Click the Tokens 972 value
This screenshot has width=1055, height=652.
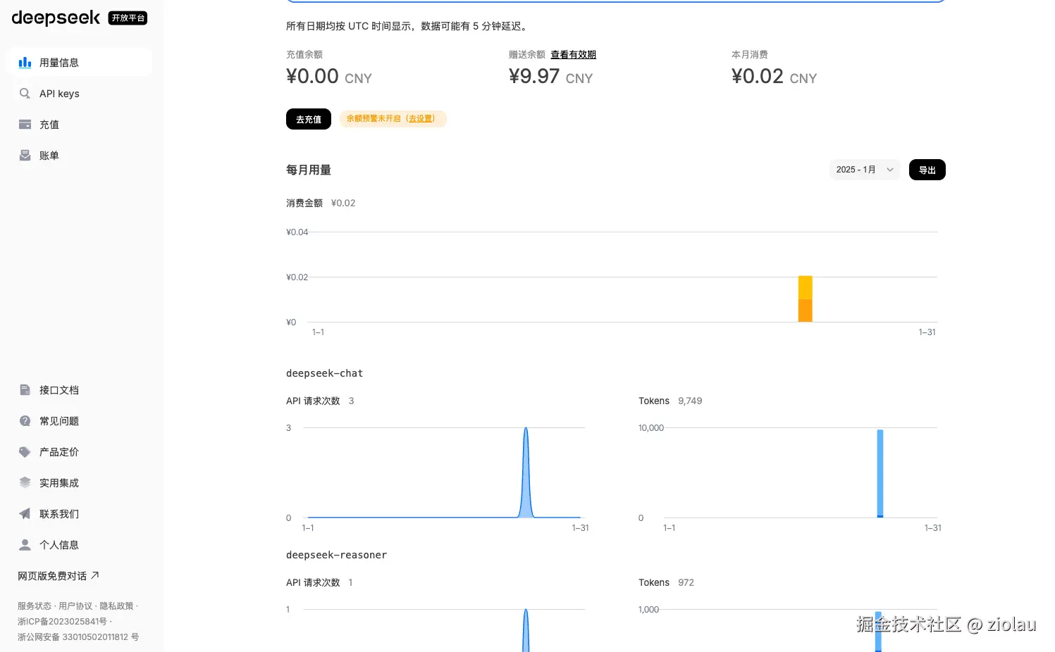686,582
